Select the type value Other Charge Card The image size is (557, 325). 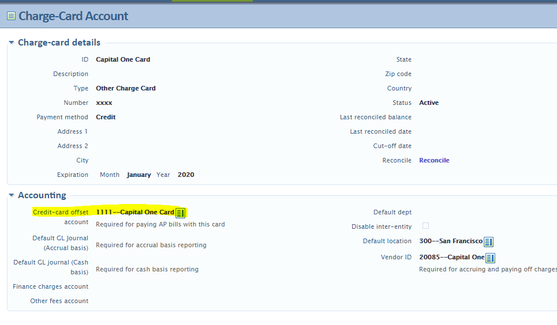126,88
